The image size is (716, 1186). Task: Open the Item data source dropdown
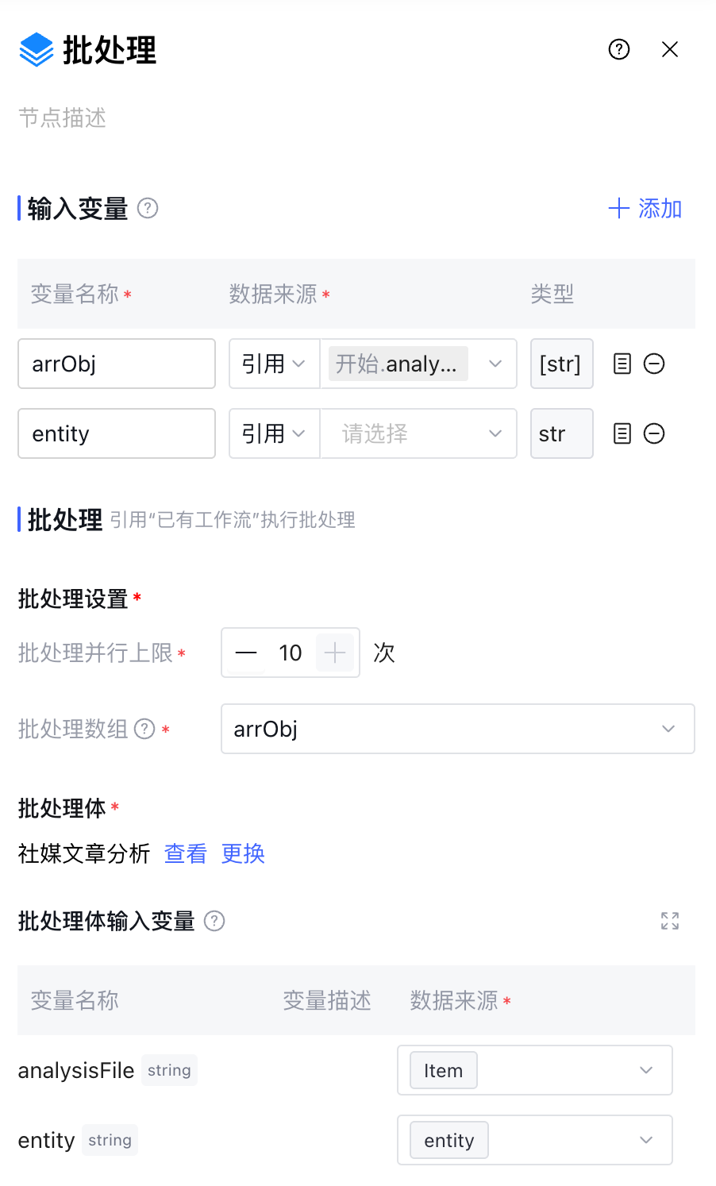click(534, 1070)
